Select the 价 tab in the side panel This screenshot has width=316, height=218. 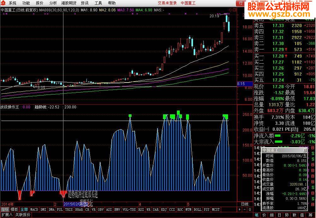tap(264, 215)
